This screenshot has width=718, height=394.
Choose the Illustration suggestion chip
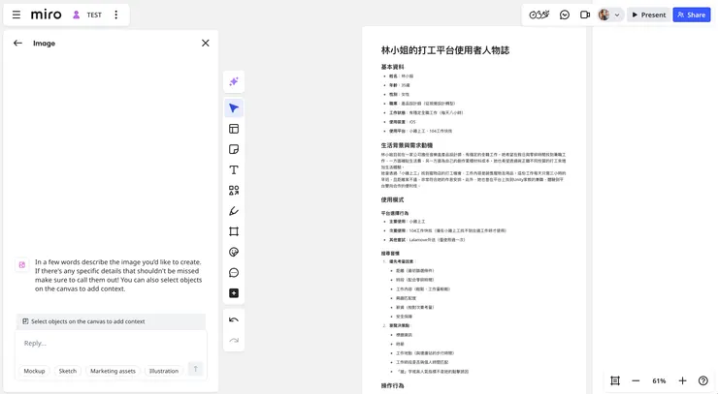163,371
